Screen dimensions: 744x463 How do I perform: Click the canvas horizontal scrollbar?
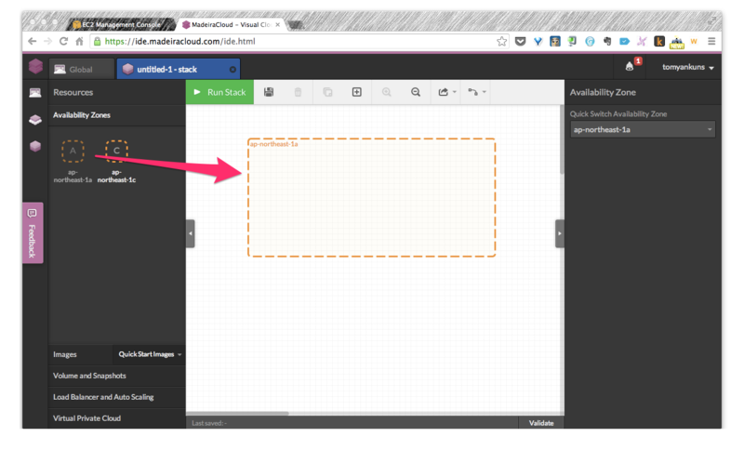pos(237,414)
